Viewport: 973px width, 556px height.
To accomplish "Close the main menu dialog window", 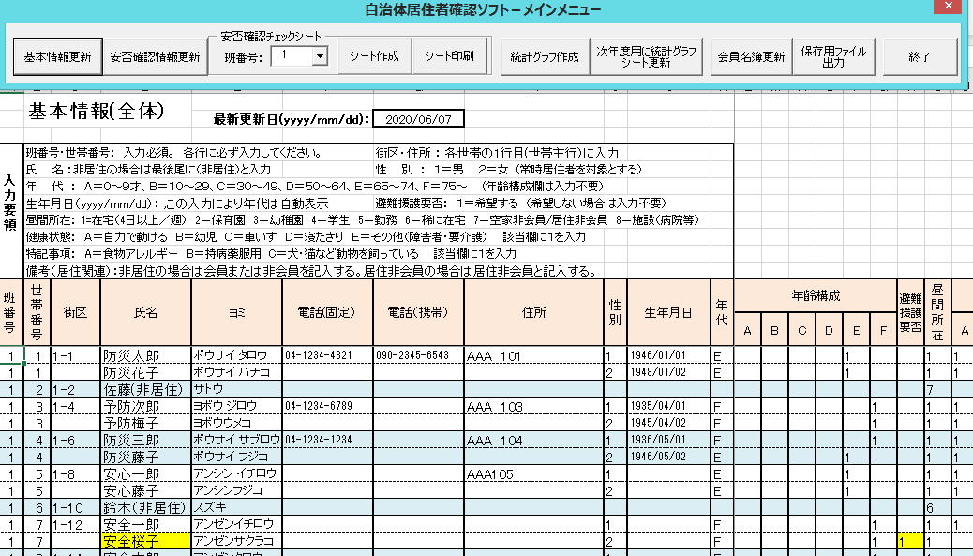I will [948, 10].
